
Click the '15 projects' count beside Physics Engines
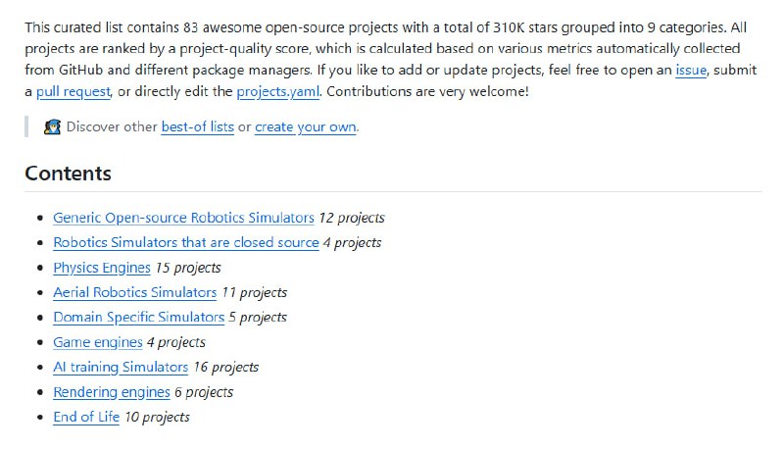click(x=188, y=268)
